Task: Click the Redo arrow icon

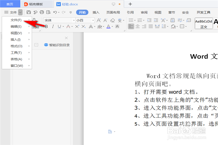Action: [64, 12]
